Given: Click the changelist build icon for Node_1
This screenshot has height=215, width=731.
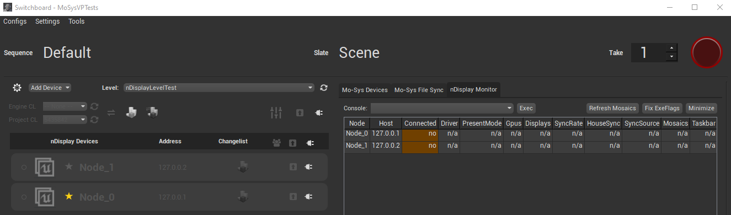Looking at the screenshot, I should [x=242, y=167].
